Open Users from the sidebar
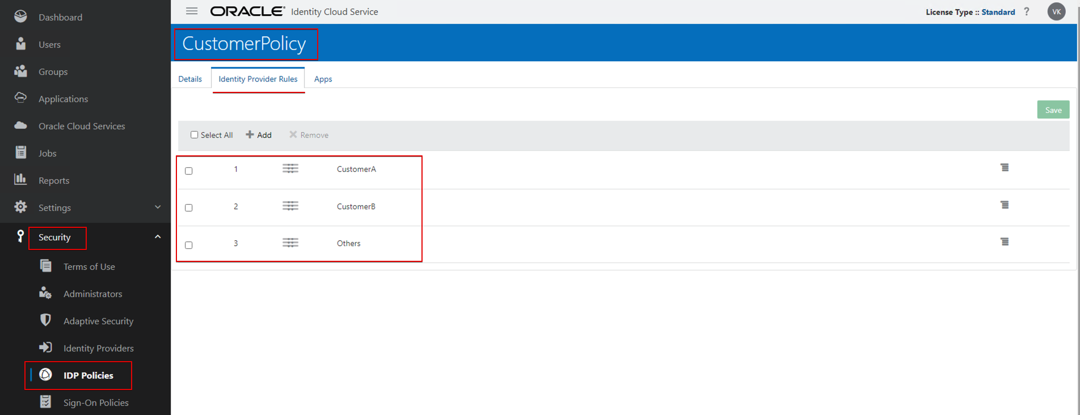 pyautogui.click(x=49, y=44)
